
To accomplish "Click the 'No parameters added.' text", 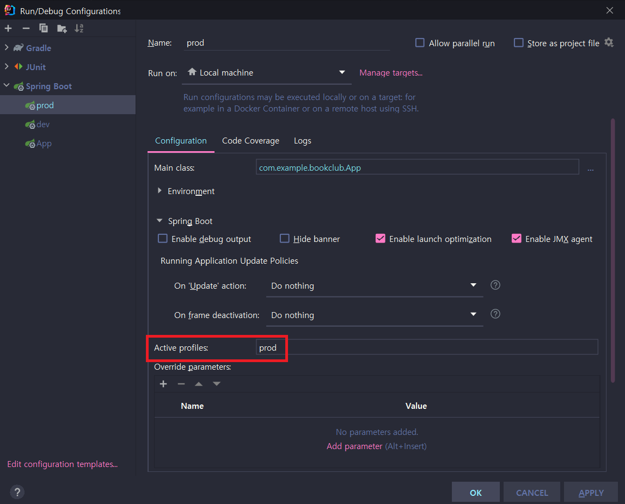I will coord(377,432).
